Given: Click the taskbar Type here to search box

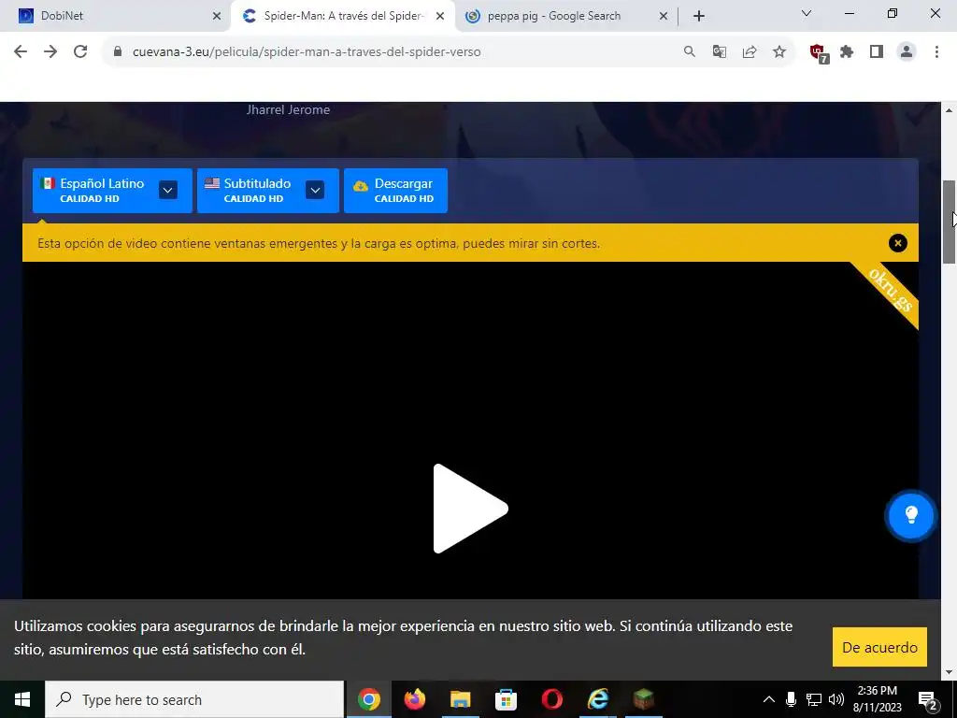Looking at the screenshot, I should pos(194,699).
